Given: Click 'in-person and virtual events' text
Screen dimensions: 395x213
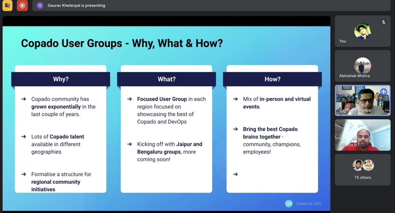Looking at the screenshot, I should click(277, 103).
